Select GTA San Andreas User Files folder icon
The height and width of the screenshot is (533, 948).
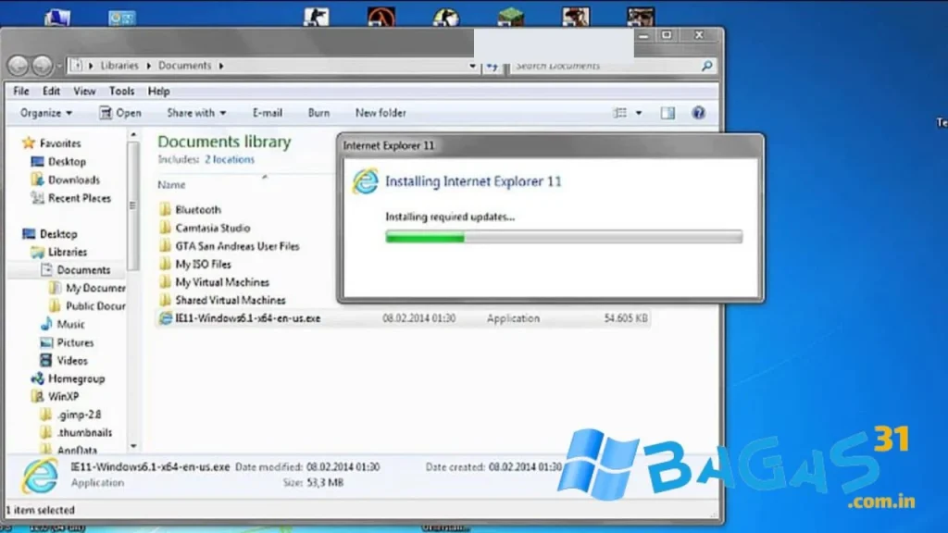[x=165, y=245]
